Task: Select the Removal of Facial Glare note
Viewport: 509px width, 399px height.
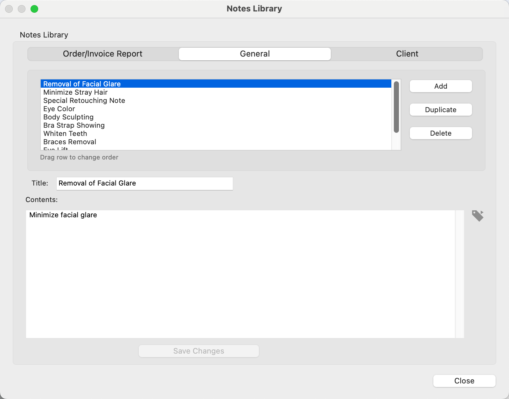Action: tap(82, 84)
